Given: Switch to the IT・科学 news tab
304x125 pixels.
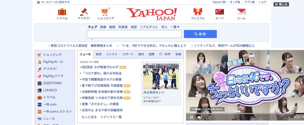Looking at the screenshot, I should [165, 54].
